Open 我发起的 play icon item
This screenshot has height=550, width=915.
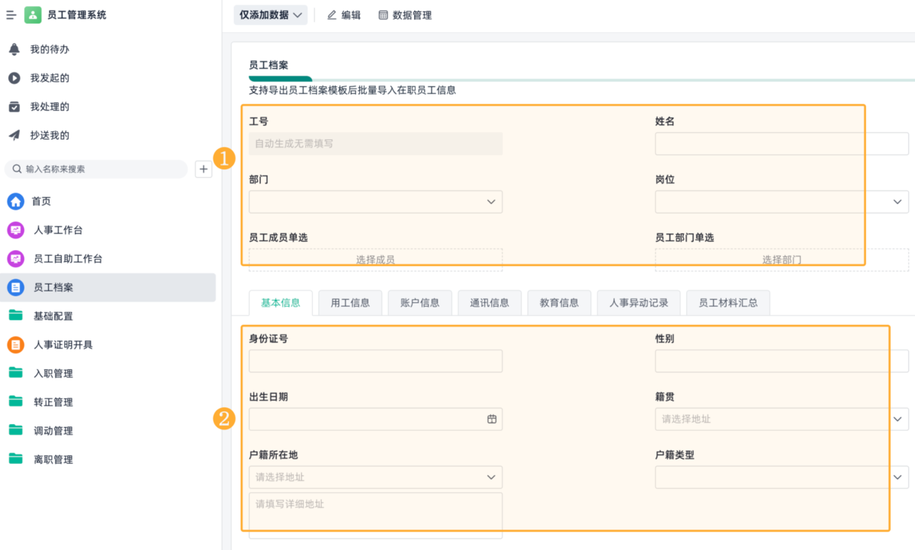14,78
